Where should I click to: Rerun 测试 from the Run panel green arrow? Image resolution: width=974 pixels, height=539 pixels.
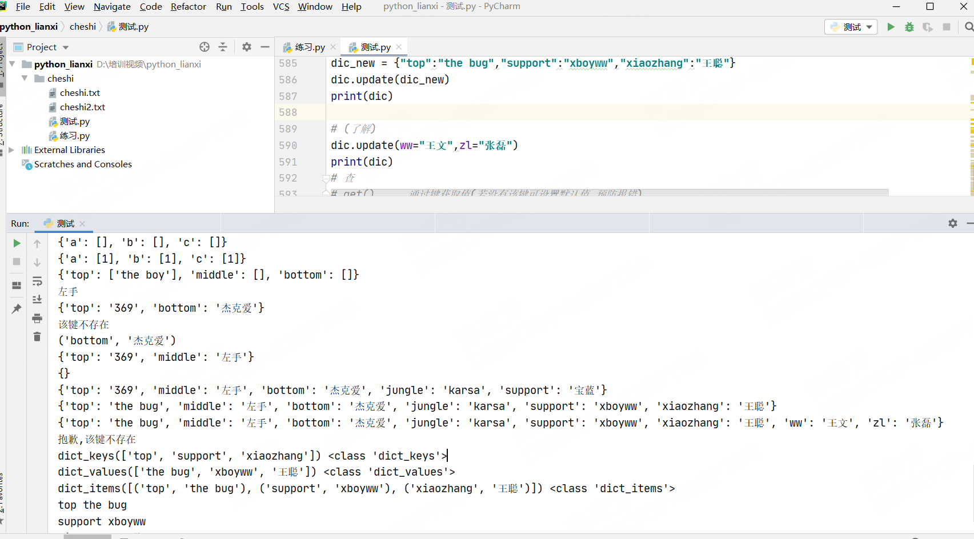tap(16, 243)
